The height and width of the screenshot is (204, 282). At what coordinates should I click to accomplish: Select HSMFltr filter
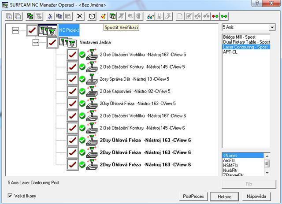[x=230, y=165]
